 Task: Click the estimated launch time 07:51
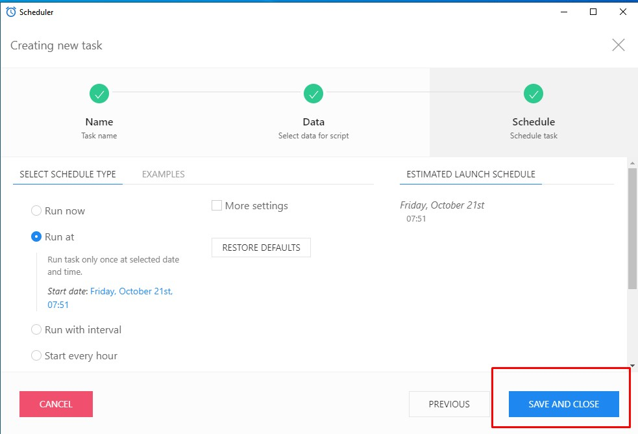[x=416, y=219]
